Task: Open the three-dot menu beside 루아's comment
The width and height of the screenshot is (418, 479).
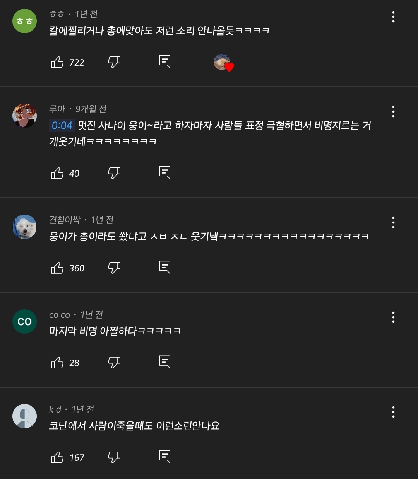Action: click(x=394, y=112)
